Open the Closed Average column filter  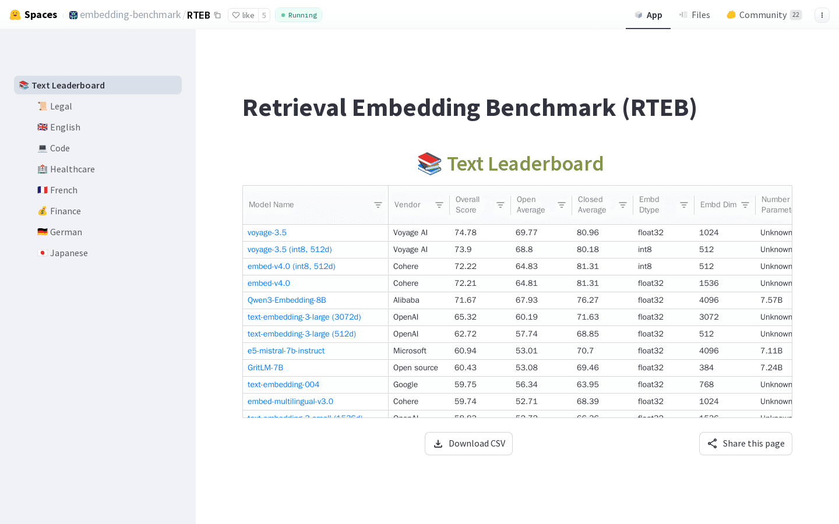623,205
